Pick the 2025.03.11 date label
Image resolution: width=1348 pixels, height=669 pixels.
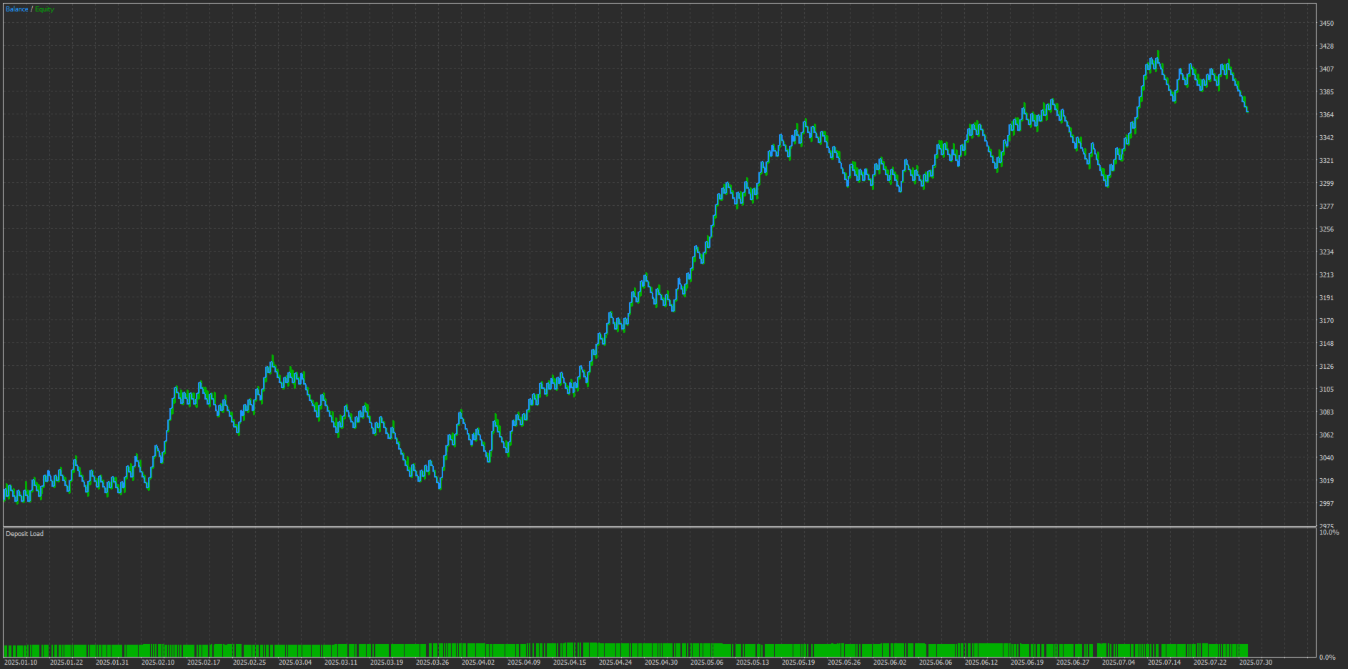click(x=340, y=663)
